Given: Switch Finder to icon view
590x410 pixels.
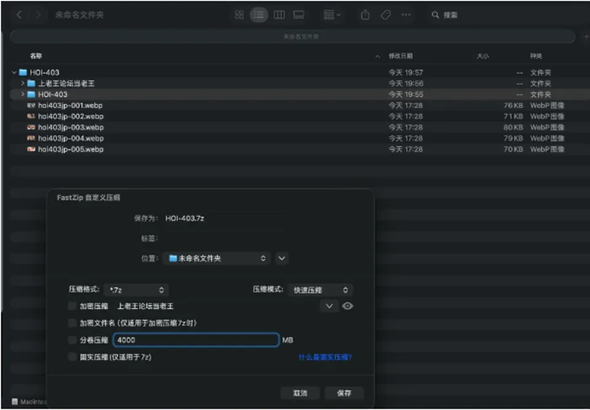Looking at the screenshot, I should click(239, 15).
